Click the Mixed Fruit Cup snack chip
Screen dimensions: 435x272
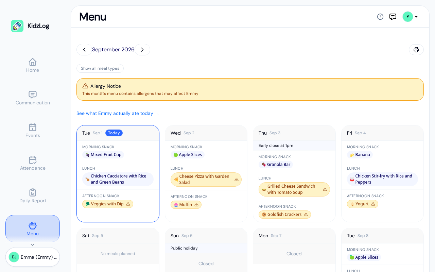103,155
